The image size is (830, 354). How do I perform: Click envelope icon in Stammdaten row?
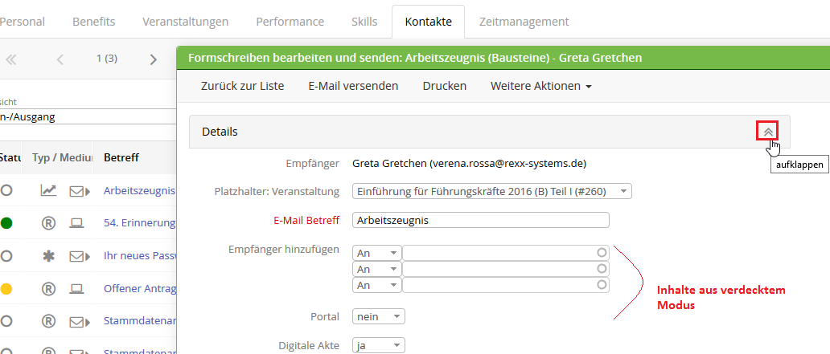click(x=79, y=321)
